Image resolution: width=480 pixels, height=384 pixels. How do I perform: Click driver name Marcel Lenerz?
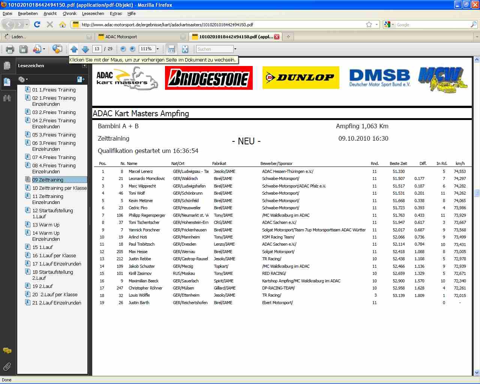coord(141,171)
